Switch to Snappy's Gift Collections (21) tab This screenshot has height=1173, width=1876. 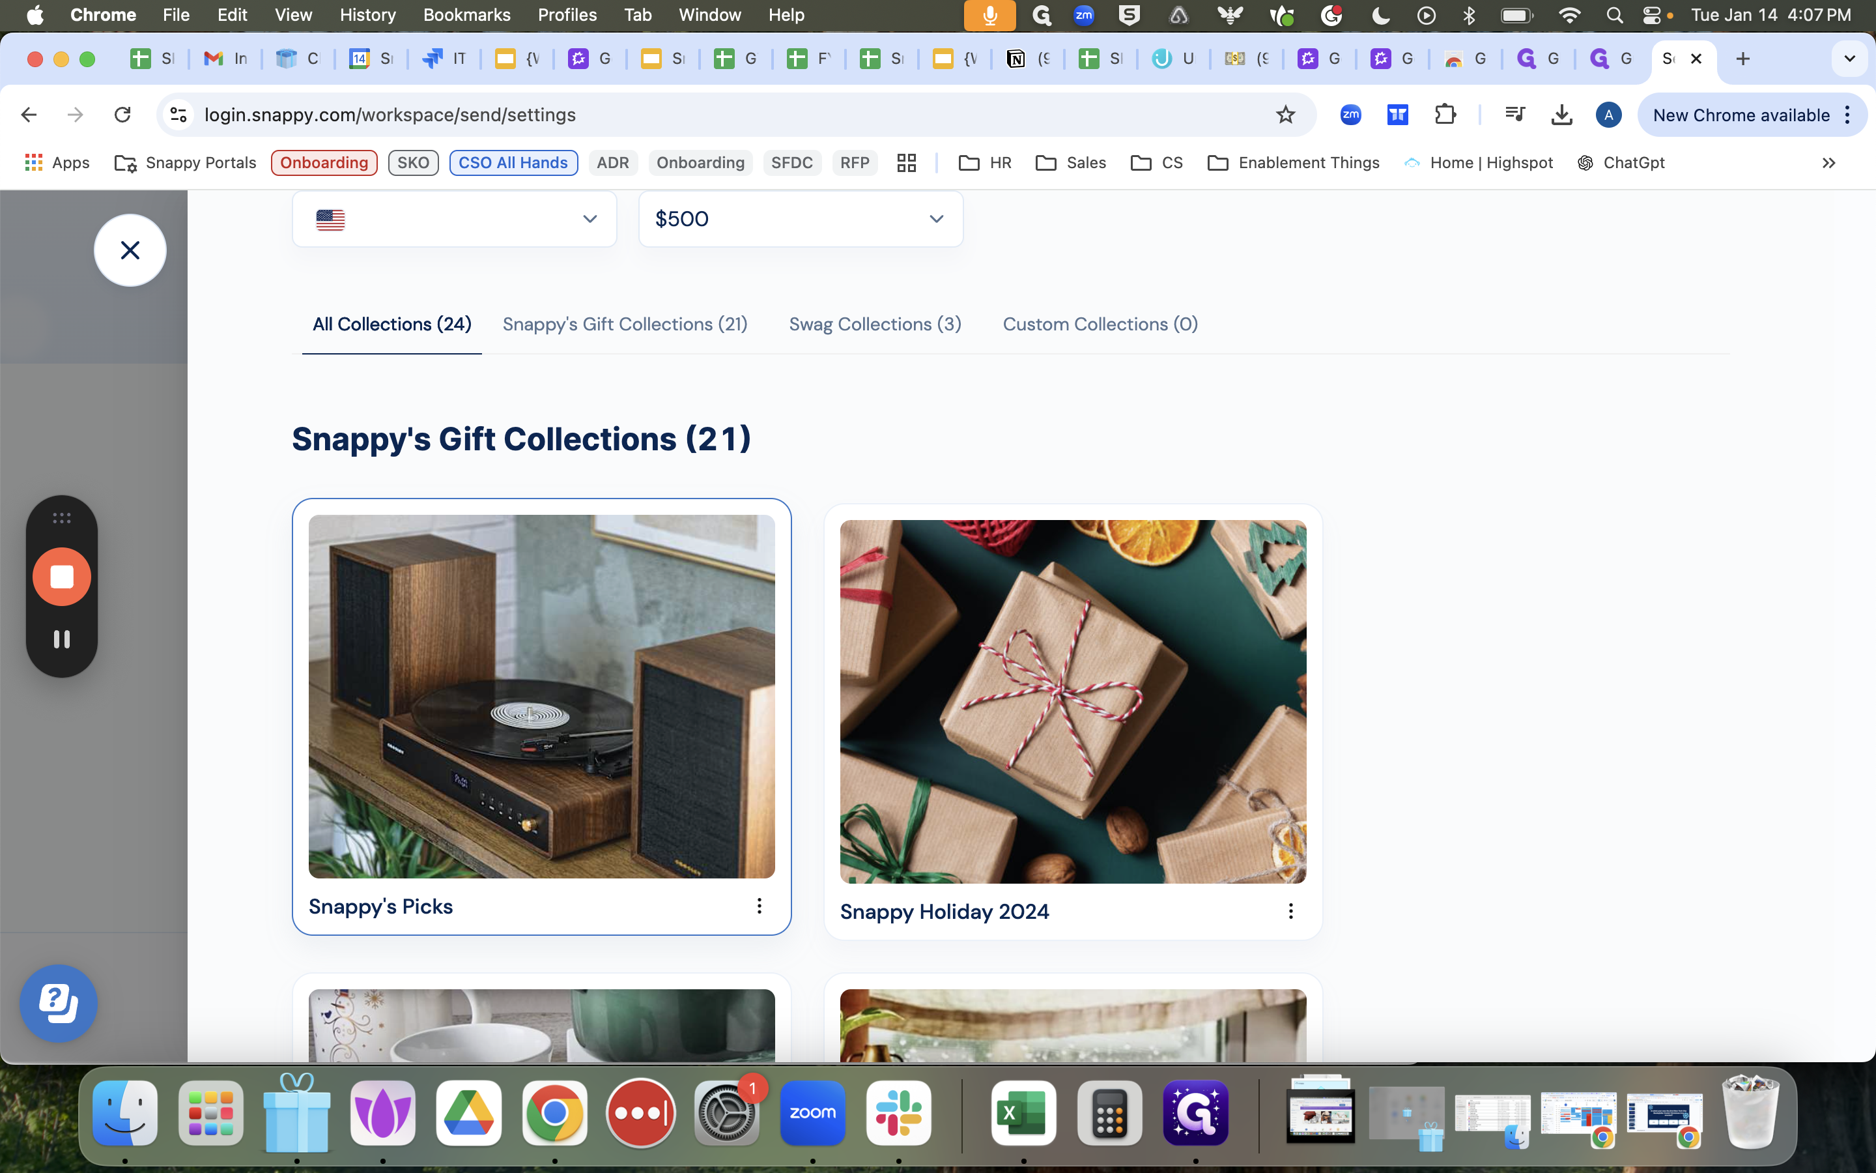(625, 325)
